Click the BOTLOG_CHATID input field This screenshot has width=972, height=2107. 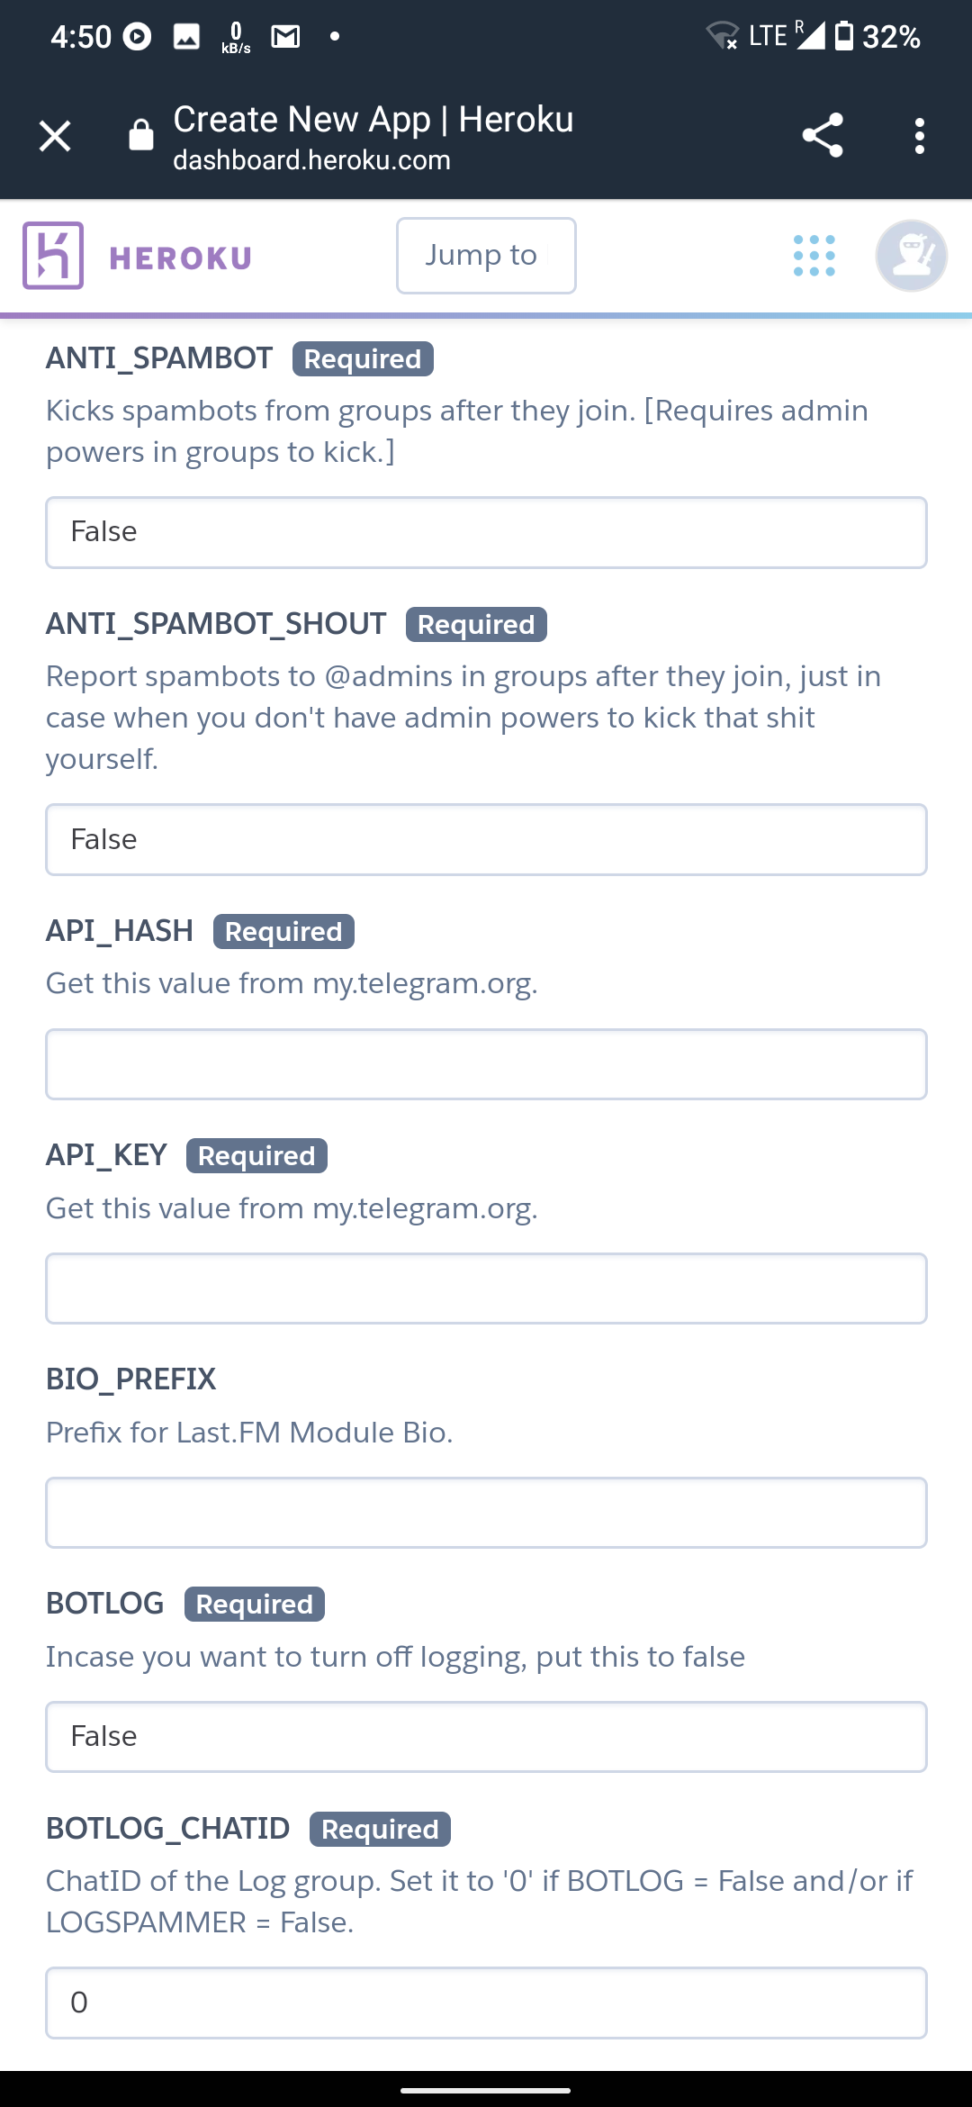[x=486, y=2003]
